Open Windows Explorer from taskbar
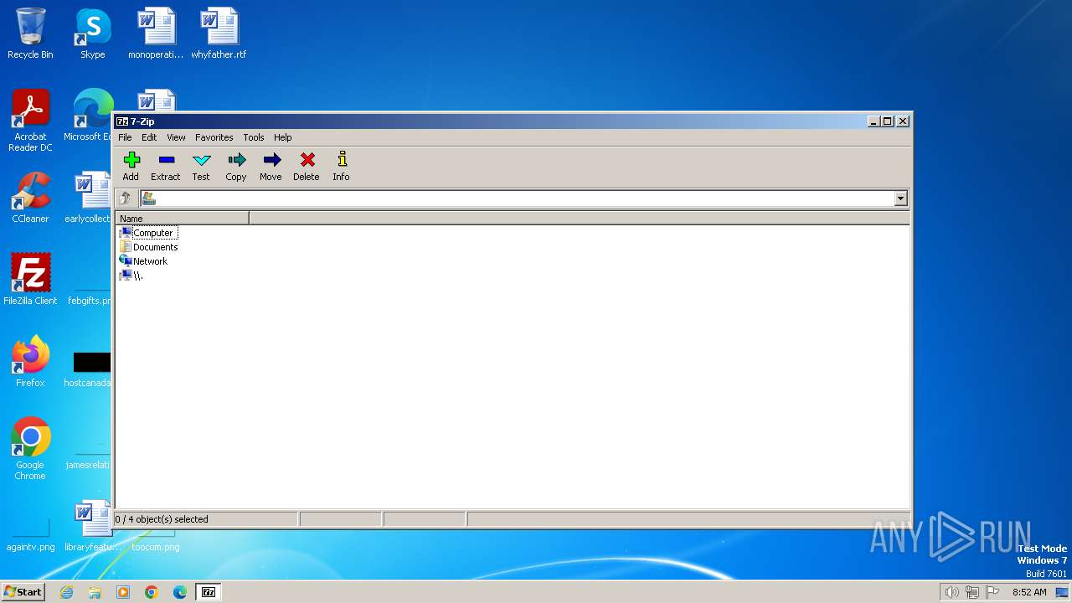 [x=95, y=592]
